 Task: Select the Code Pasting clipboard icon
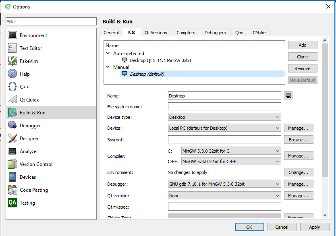(x=12, y=190)
